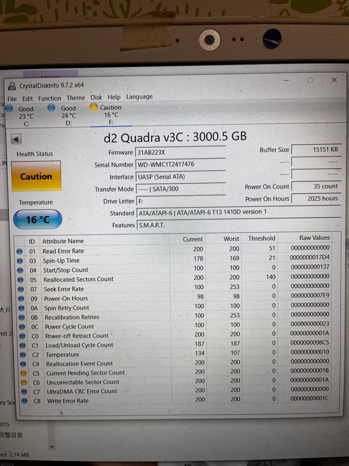Open the Language menu
Screen dimensions: 349x466
139,97
